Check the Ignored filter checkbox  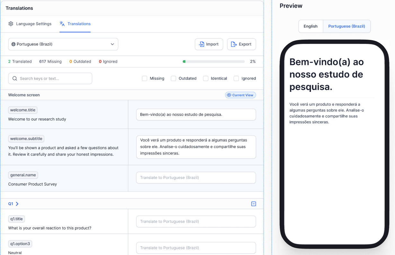[x=236, y=78]
